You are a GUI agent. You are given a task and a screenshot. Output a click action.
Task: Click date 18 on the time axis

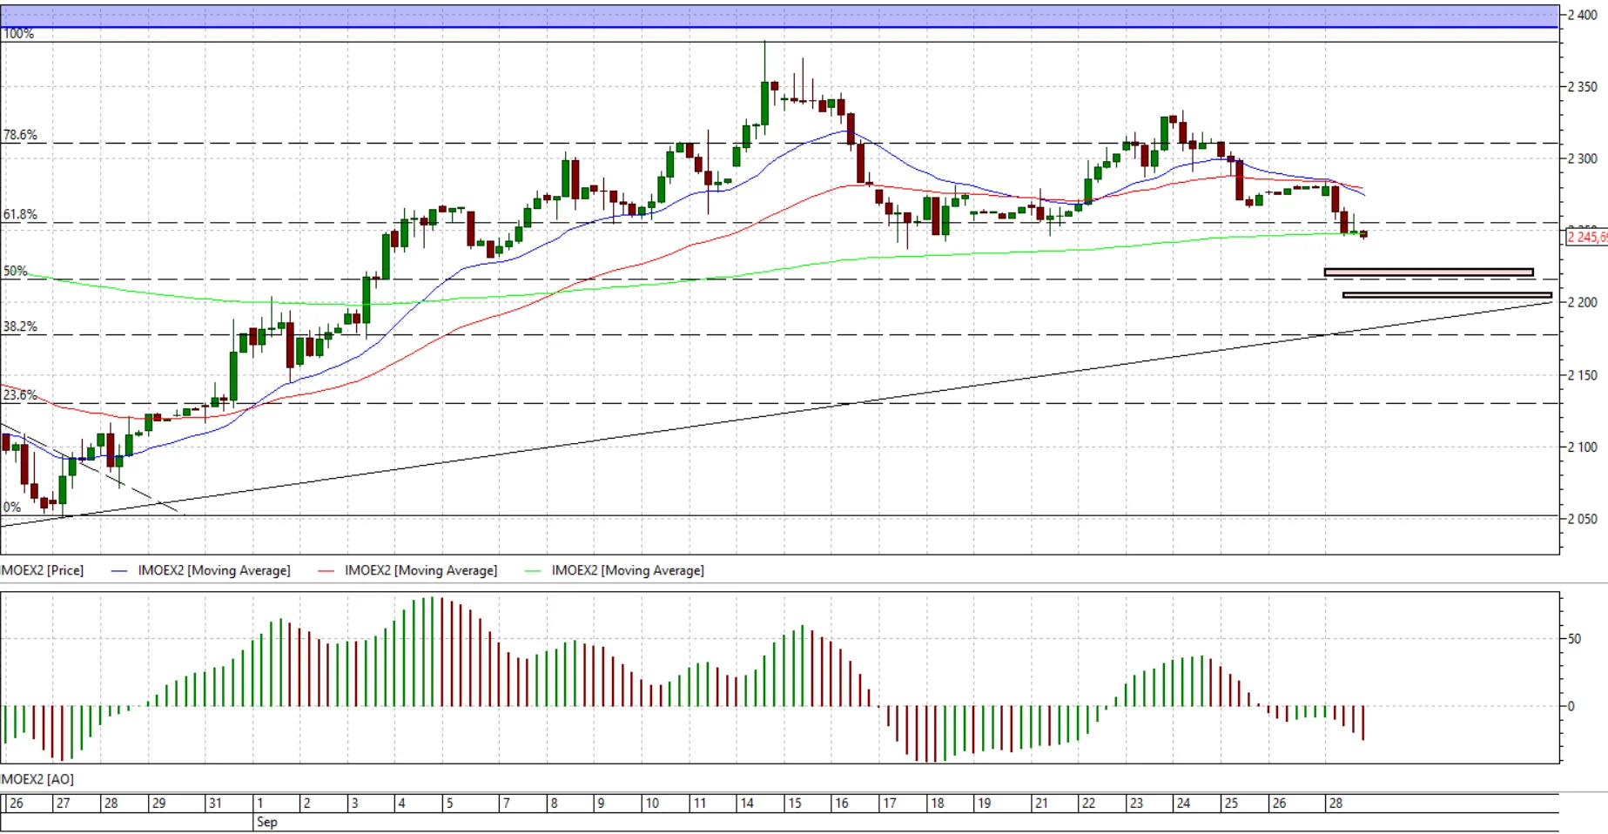pos(937,804)
